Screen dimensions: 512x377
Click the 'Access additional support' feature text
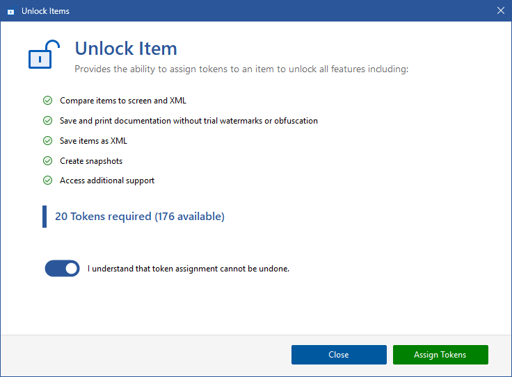coord(107,181)
